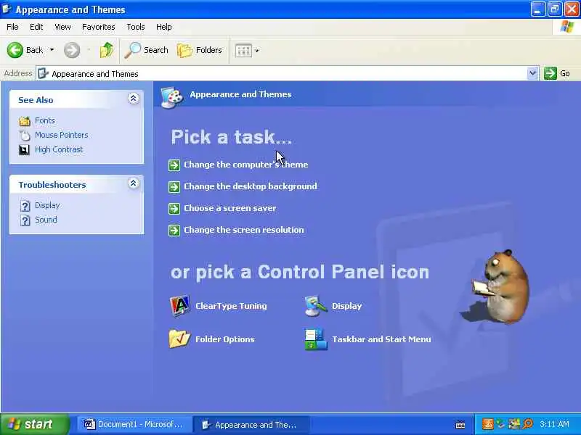The height and width of the screenshot is (435, 581).
Task: Open the File menu
Action: (12, 27)
